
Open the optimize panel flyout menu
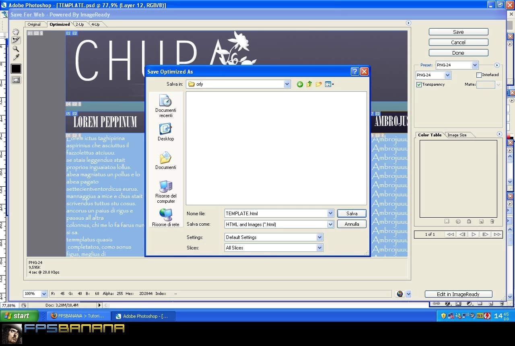click(497, 65)
